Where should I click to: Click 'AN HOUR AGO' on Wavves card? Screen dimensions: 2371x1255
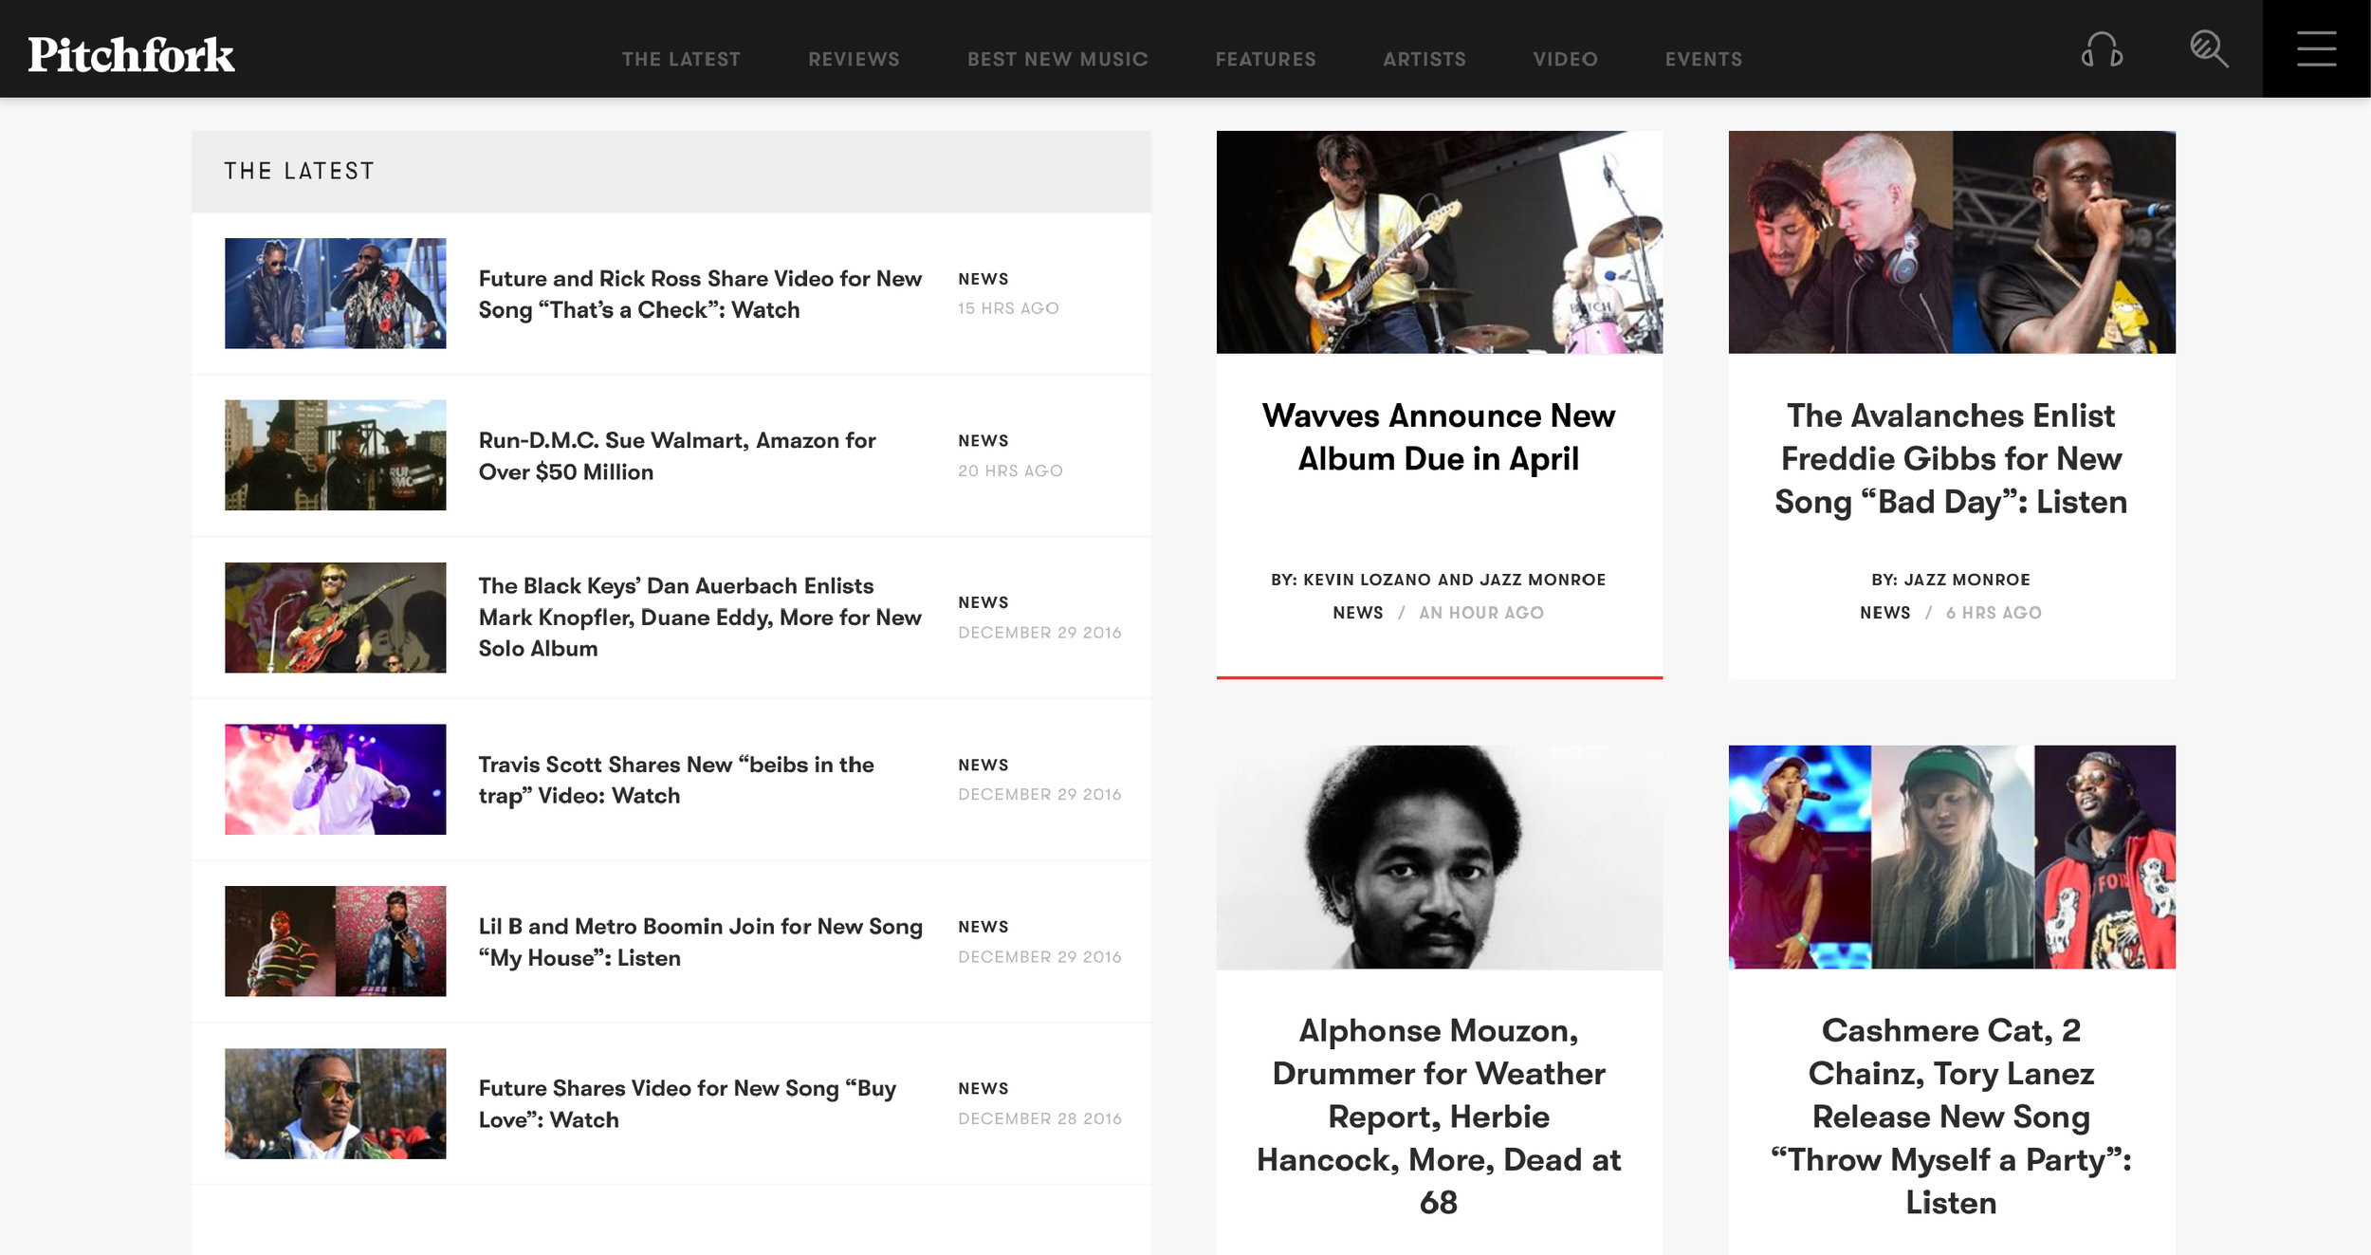coord(1480,613)
